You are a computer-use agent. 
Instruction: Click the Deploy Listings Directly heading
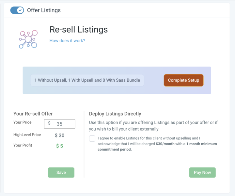pyautogui.click(x=115, y=114)
